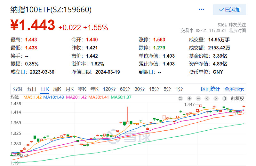
Task: Select the 周K chart tab
Action: click(57, 89)
